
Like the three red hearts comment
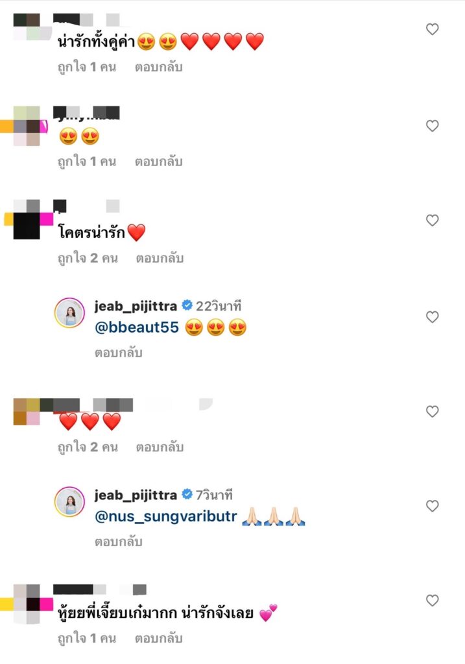pyautogui.click(x=432, y=411)
